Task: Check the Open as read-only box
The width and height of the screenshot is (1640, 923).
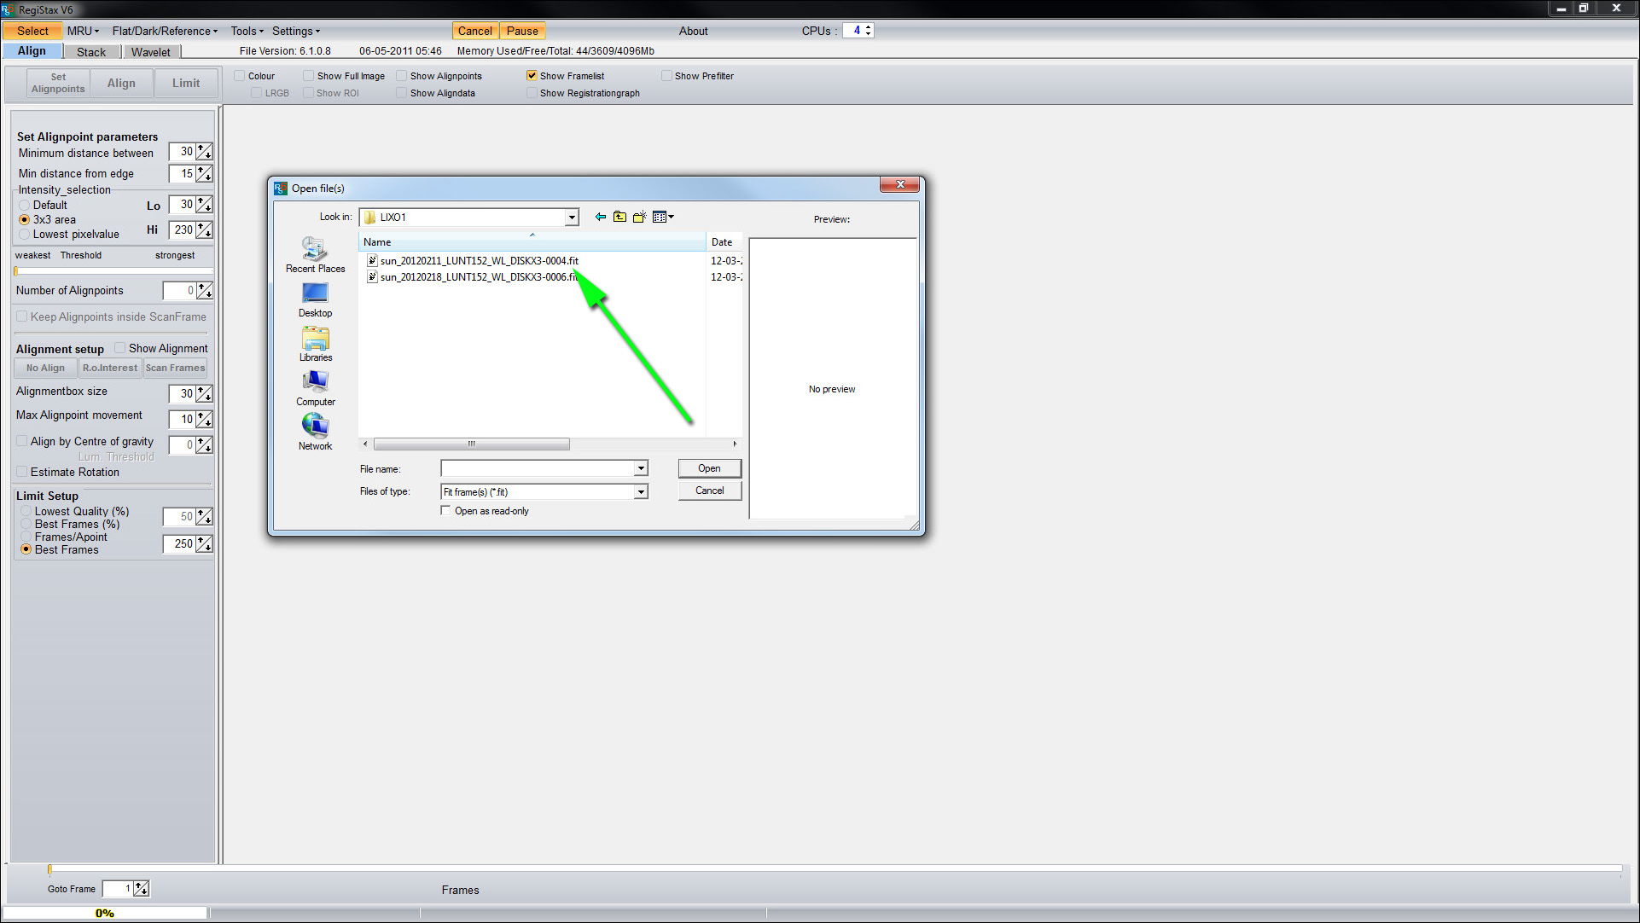Action: point(445,511)
